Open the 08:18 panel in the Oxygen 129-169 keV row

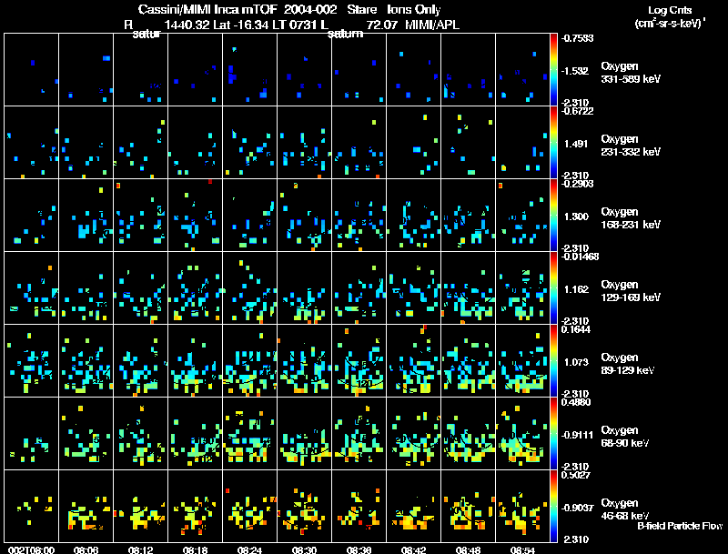point(195,287)
